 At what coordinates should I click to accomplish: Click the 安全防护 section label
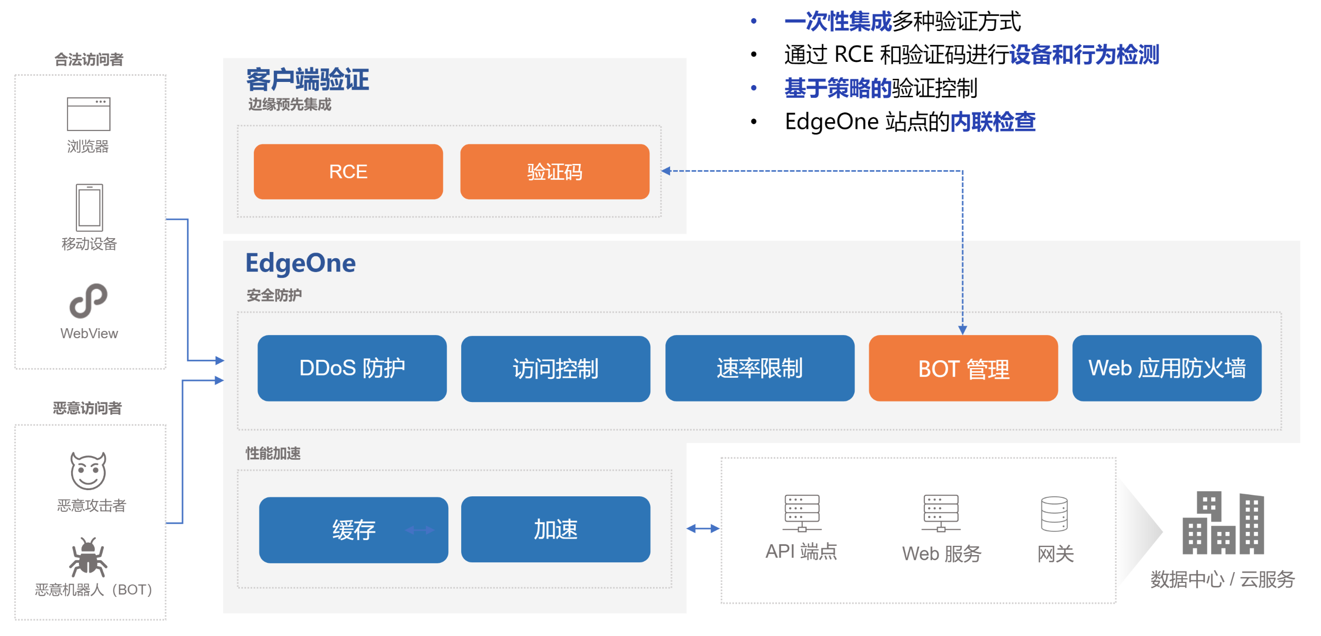[274, 295]
